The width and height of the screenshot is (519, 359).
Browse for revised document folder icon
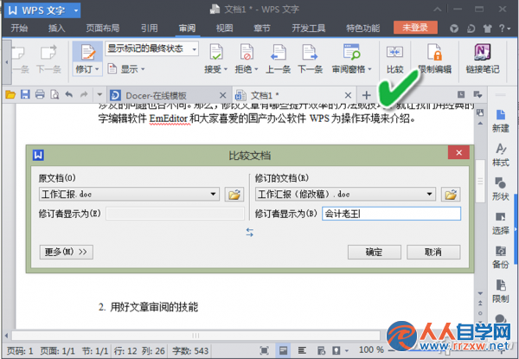coord(451,195)
